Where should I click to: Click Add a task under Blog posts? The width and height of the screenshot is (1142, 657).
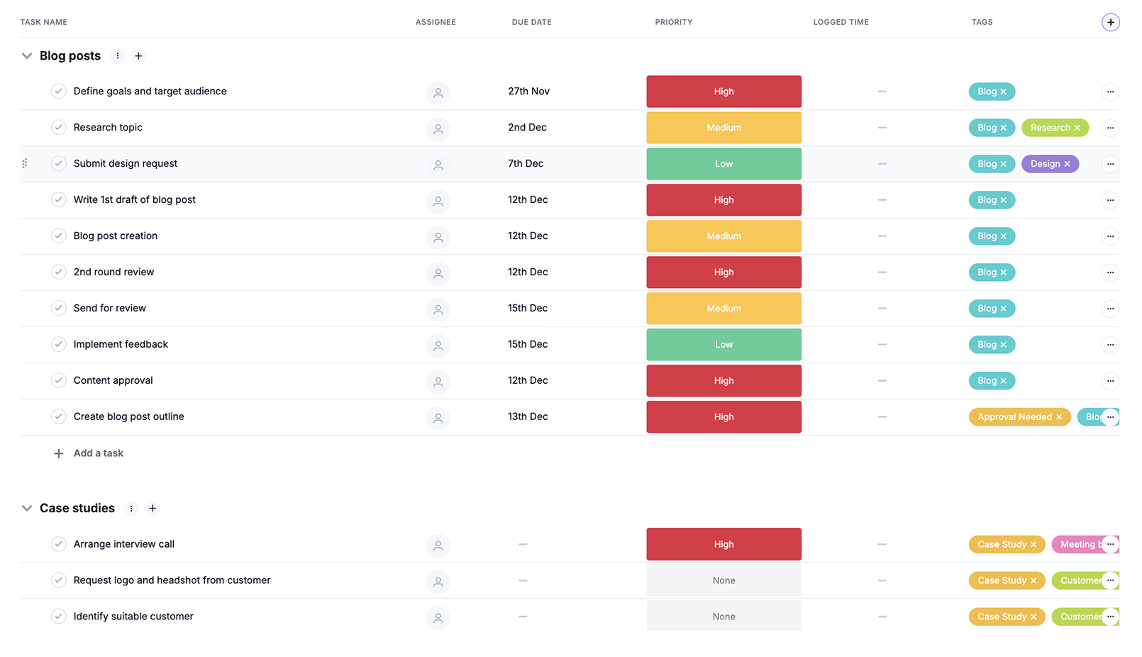click(x=98, y=453)
